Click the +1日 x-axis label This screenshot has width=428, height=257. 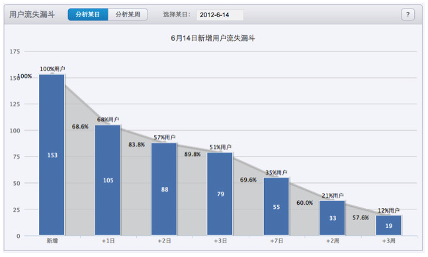(x=108, y=240)
